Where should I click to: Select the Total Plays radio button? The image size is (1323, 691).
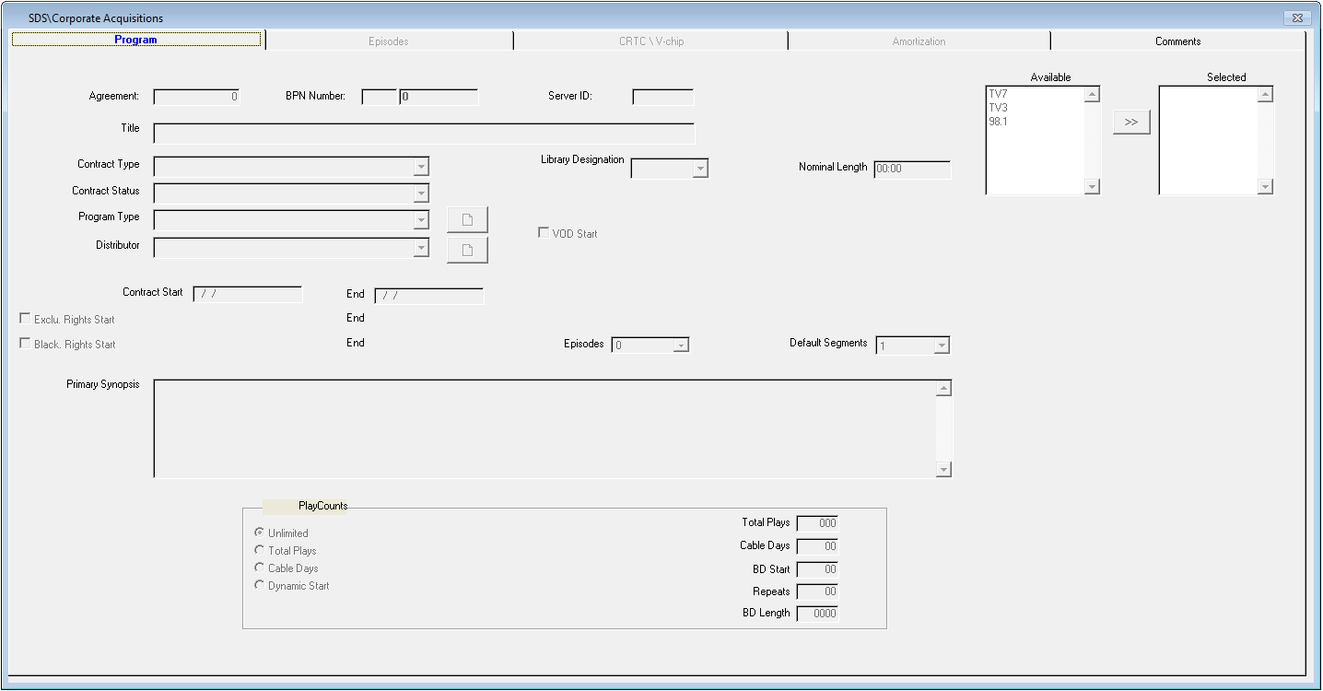click(260, 550)
